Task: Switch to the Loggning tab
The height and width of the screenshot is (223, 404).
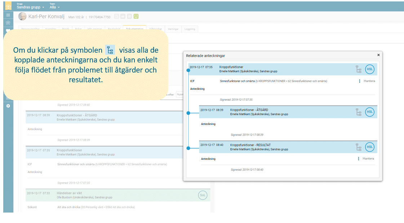Action: [x=190, y=29]
